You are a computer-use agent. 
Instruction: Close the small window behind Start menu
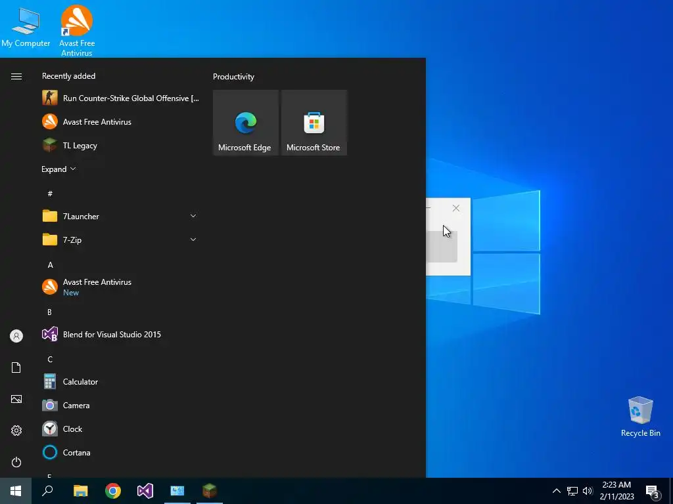tap(456, 208)
